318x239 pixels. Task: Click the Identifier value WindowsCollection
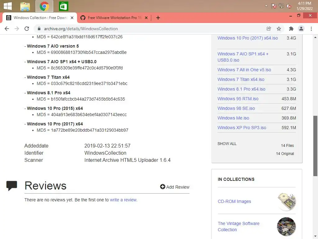(x=105, y=153)
